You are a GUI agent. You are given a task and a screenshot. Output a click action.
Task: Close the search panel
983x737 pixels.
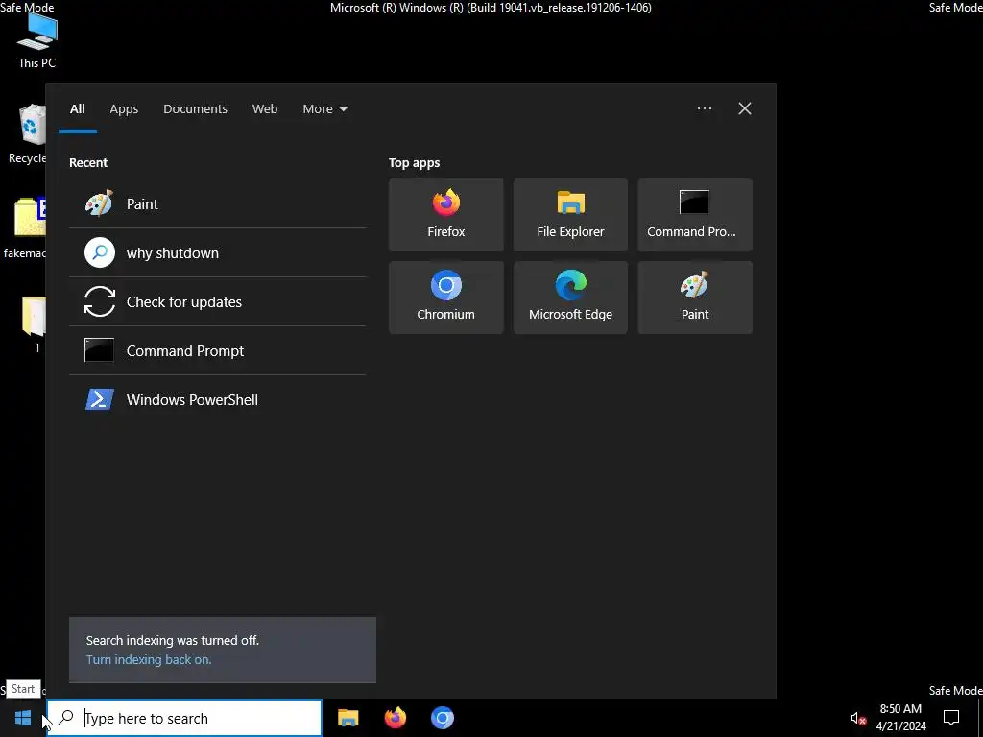pyautogui.click(x=745, y=108)
